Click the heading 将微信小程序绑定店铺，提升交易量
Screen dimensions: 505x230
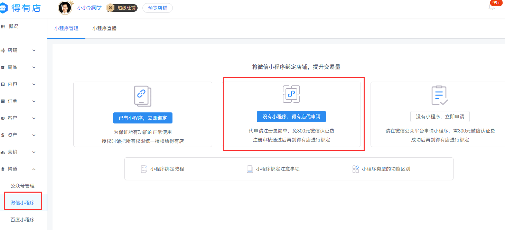point(296,67)
